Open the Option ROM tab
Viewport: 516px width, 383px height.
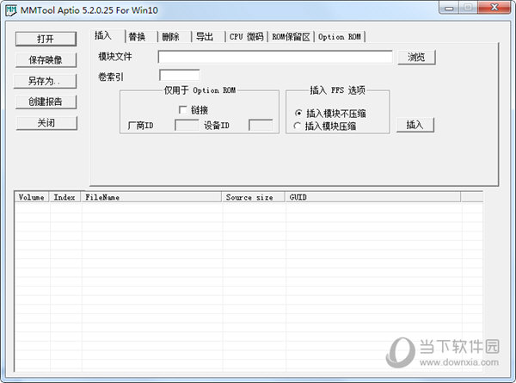(x=340, y=36)
